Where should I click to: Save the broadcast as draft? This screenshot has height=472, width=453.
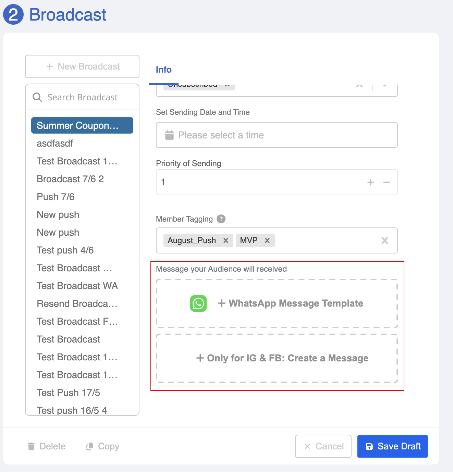point(392,446)
